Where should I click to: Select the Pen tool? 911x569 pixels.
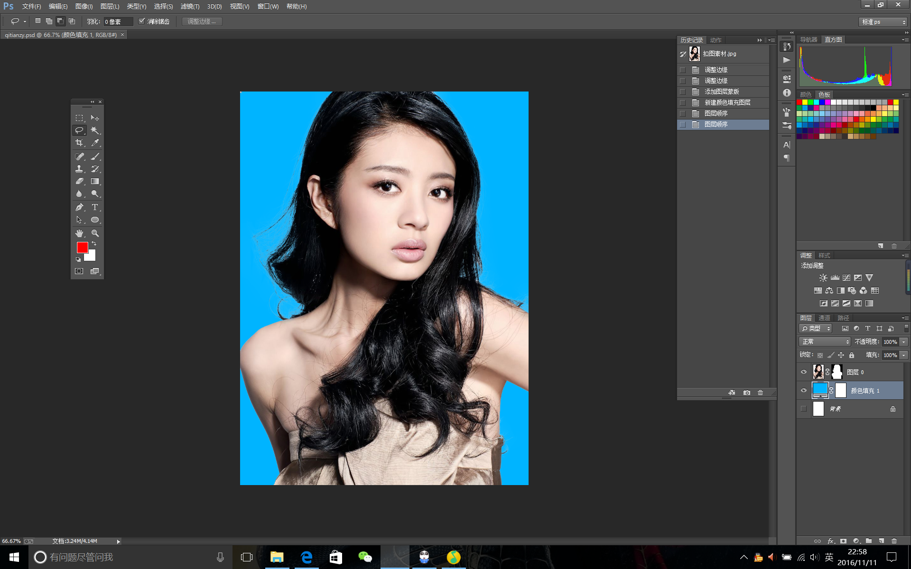pyautogui.click(x=79, y=207)
